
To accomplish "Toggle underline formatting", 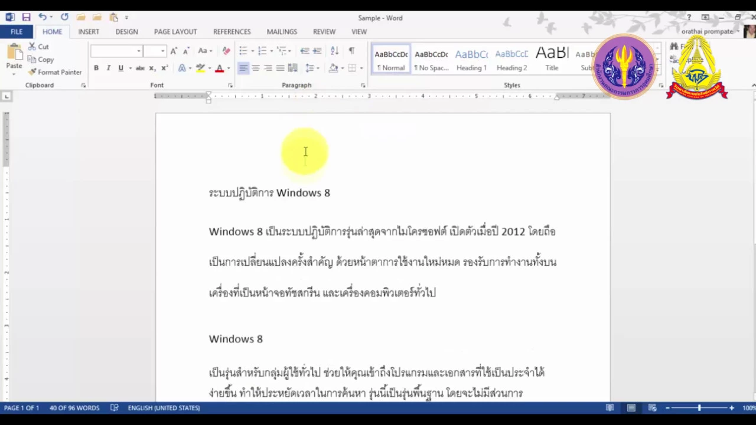I will [x=120, y=68].
